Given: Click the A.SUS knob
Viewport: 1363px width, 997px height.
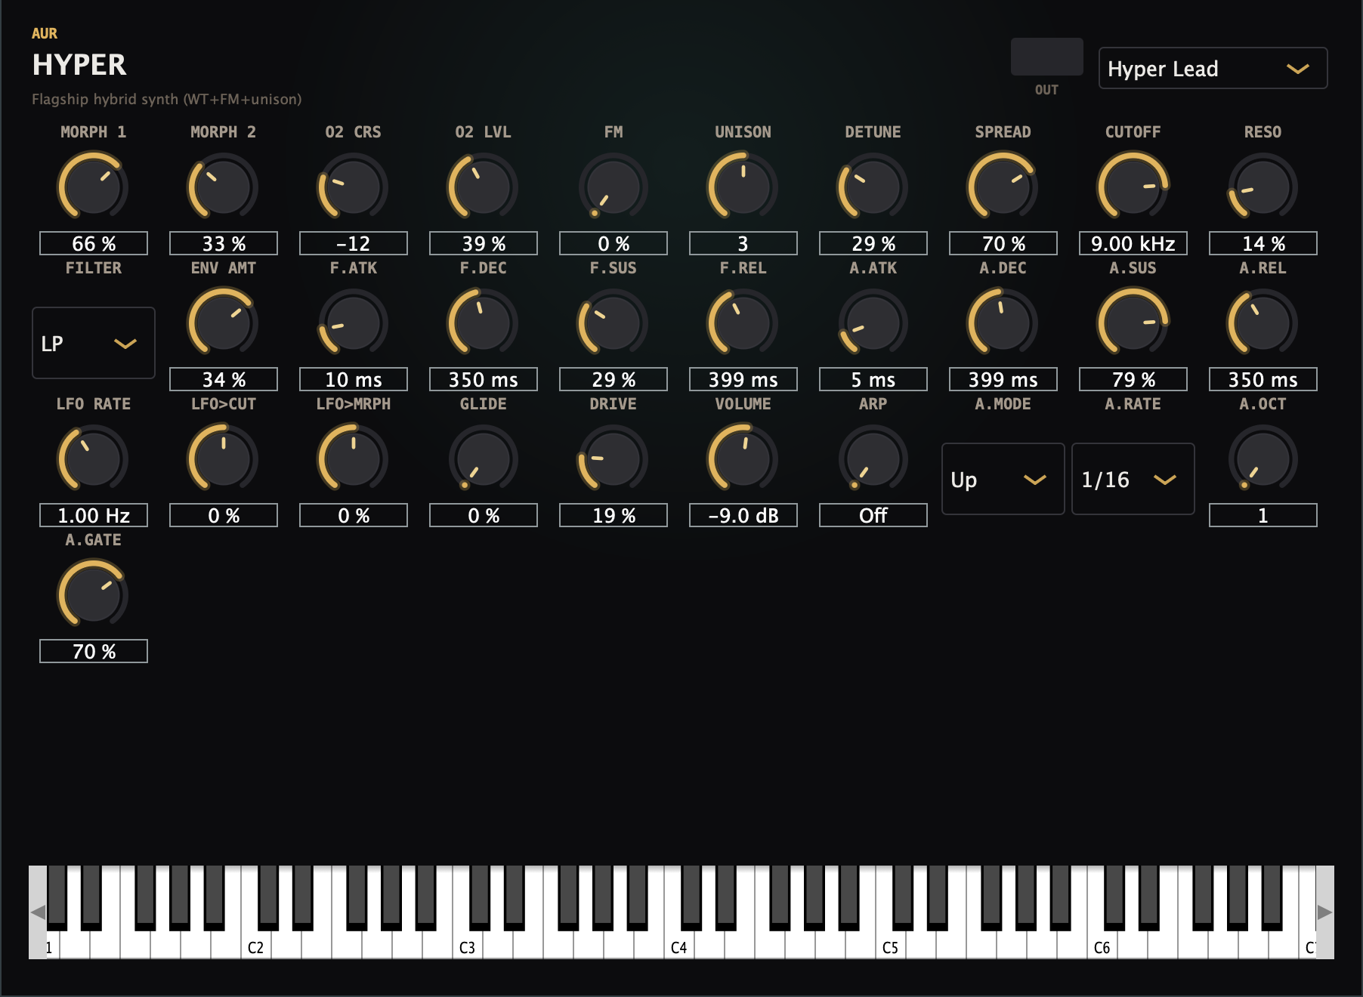Looking at the screenshot, I should [x=1133, y=322].
